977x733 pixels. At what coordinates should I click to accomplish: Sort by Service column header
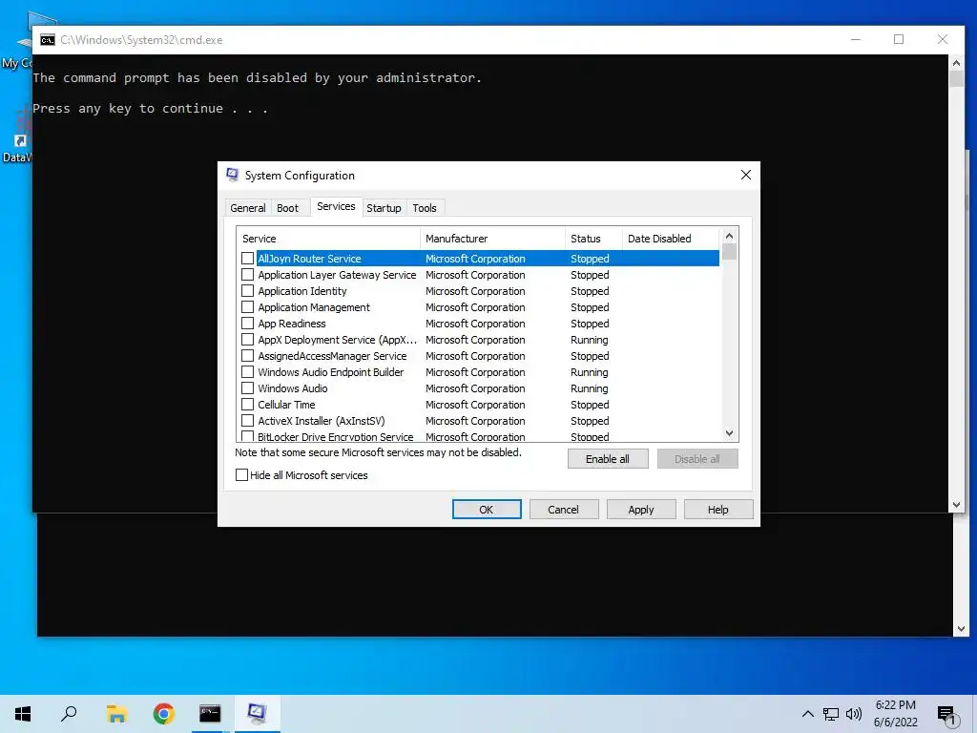coord(328,239)
